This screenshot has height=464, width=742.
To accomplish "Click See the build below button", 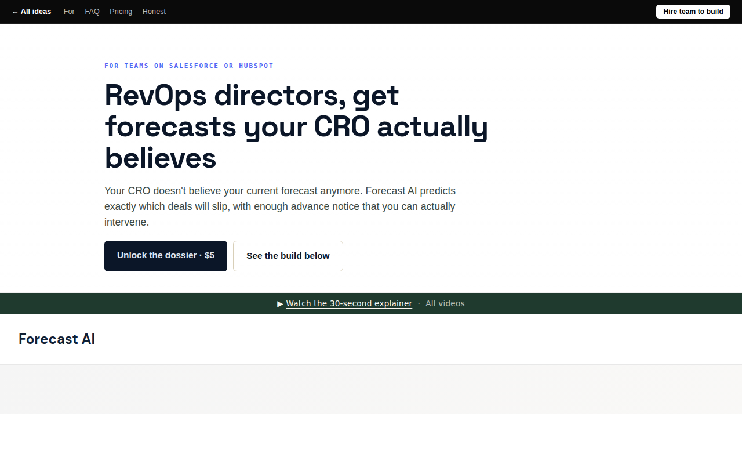I will (288, 256).
